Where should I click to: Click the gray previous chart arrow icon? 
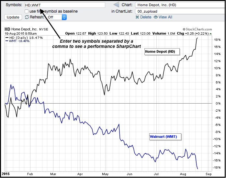click(x=117, y=5)
